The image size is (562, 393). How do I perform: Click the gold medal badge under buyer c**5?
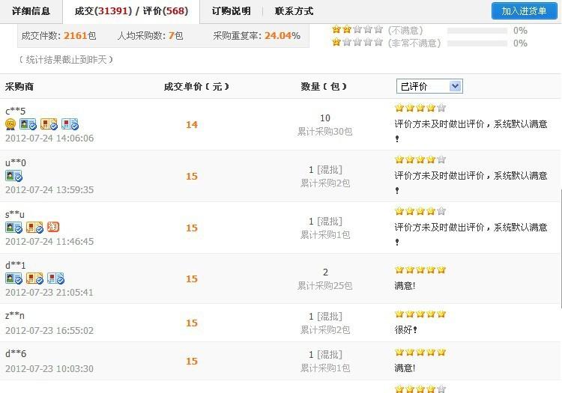point(10,124)
